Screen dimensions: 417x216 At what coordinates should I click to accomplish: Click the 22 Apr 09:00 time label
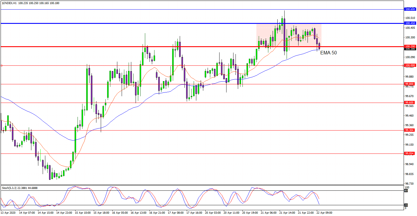[325, 213]
